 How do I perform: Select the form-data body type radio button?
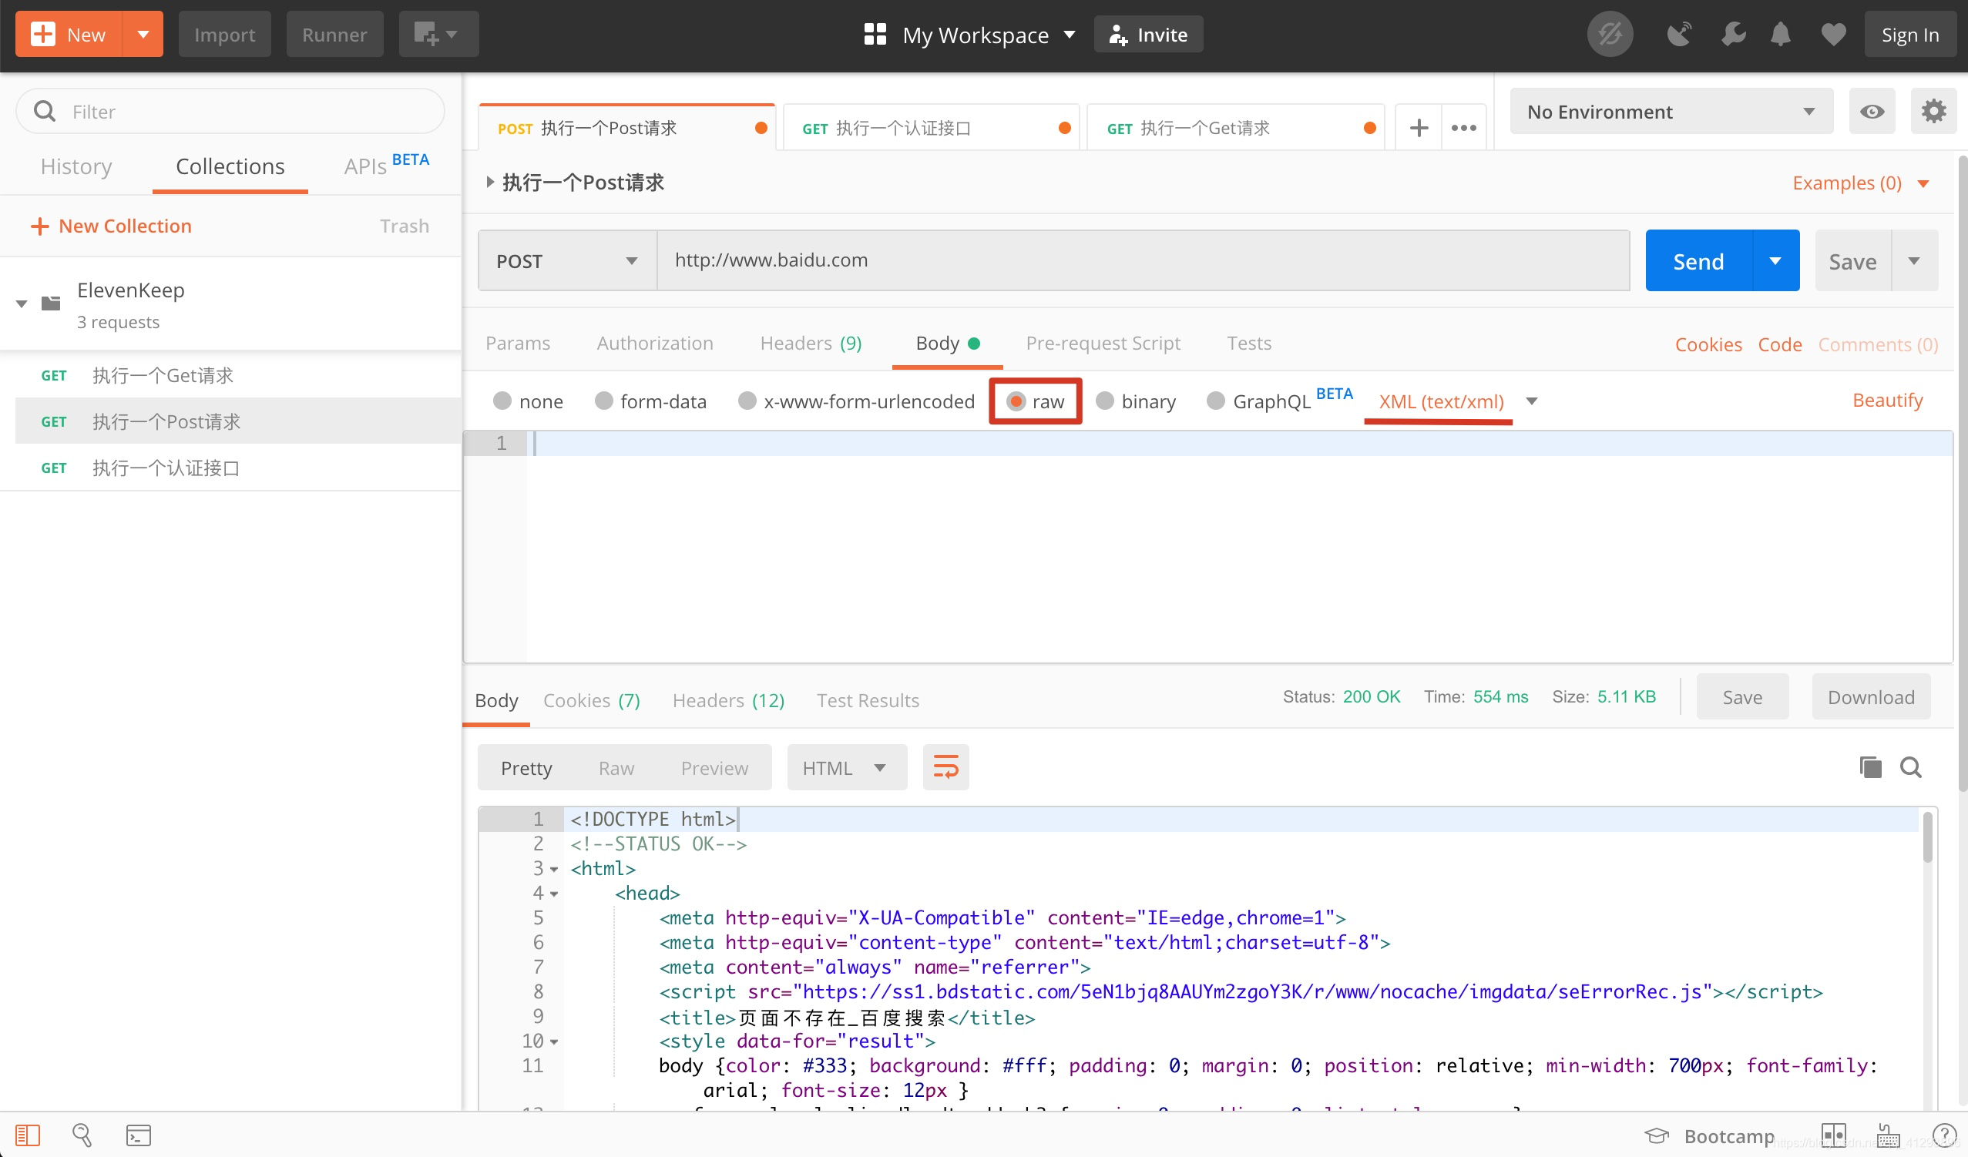tap(603, 401)
